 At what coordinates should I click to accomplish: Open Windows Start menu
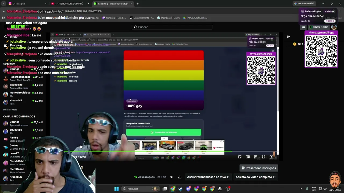tap(116, 189)
